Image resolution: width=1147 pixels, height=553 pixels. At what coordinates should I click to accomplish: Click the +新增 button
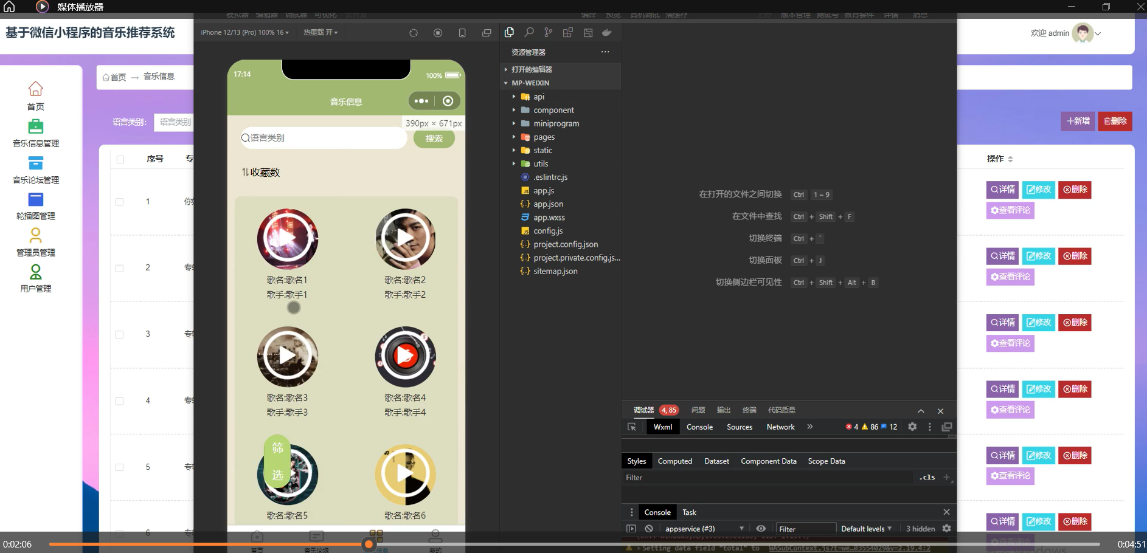(x=1078, y=121)
